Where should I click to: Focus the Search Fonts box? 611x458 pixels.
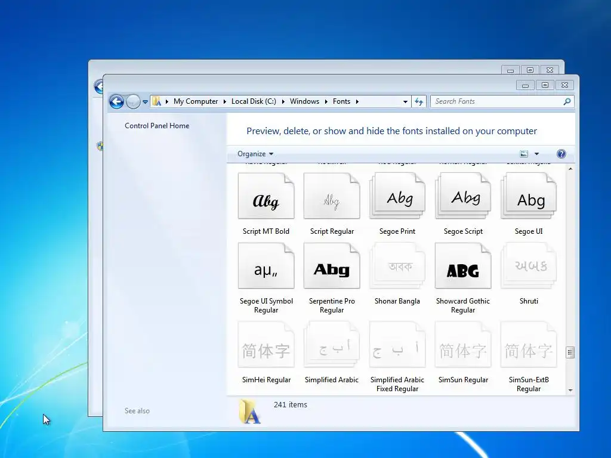point(502,101)
